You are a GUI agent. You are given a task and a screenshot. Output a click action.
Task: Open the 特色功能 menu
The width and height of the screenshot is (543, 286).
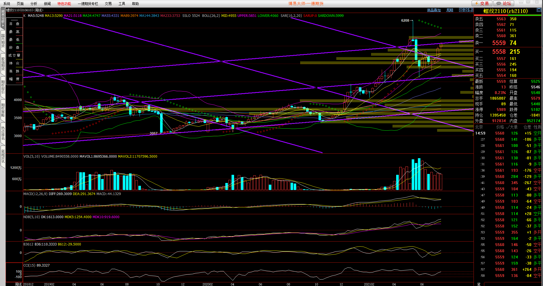64,4
